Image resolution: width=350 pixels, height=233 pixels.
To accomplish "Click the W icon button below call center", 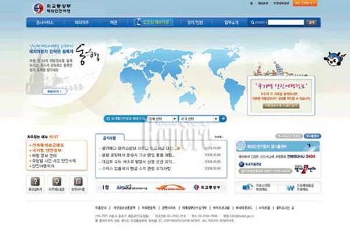I will [x=300, y=188].
